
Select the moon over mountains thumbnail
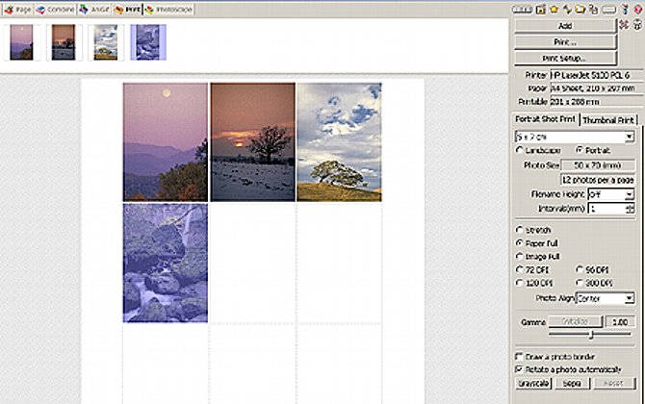[21, 42]
